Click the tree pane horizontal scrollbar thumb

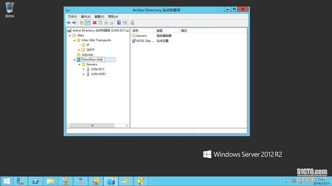[x=92, y=125]
